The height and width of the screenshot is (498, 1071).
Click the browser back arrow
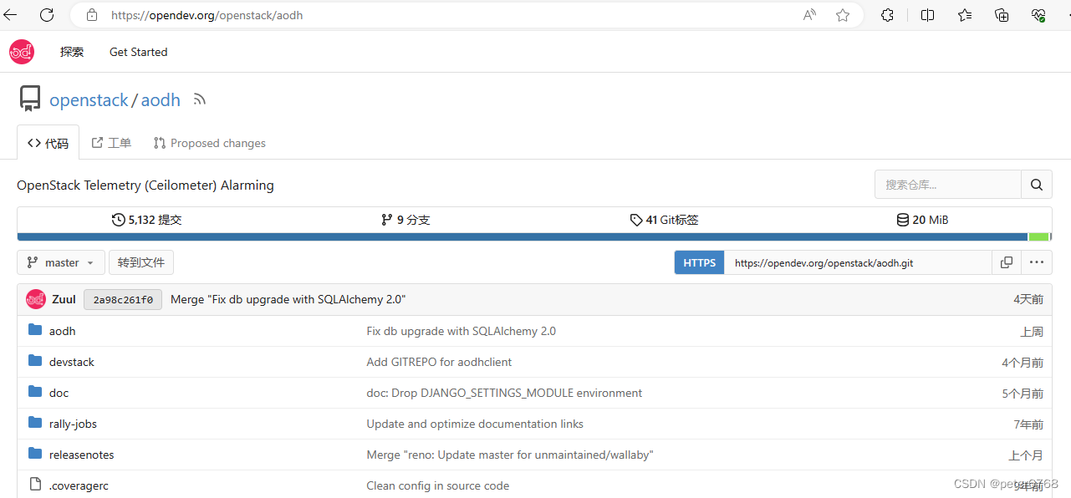(x=11, y=15)
